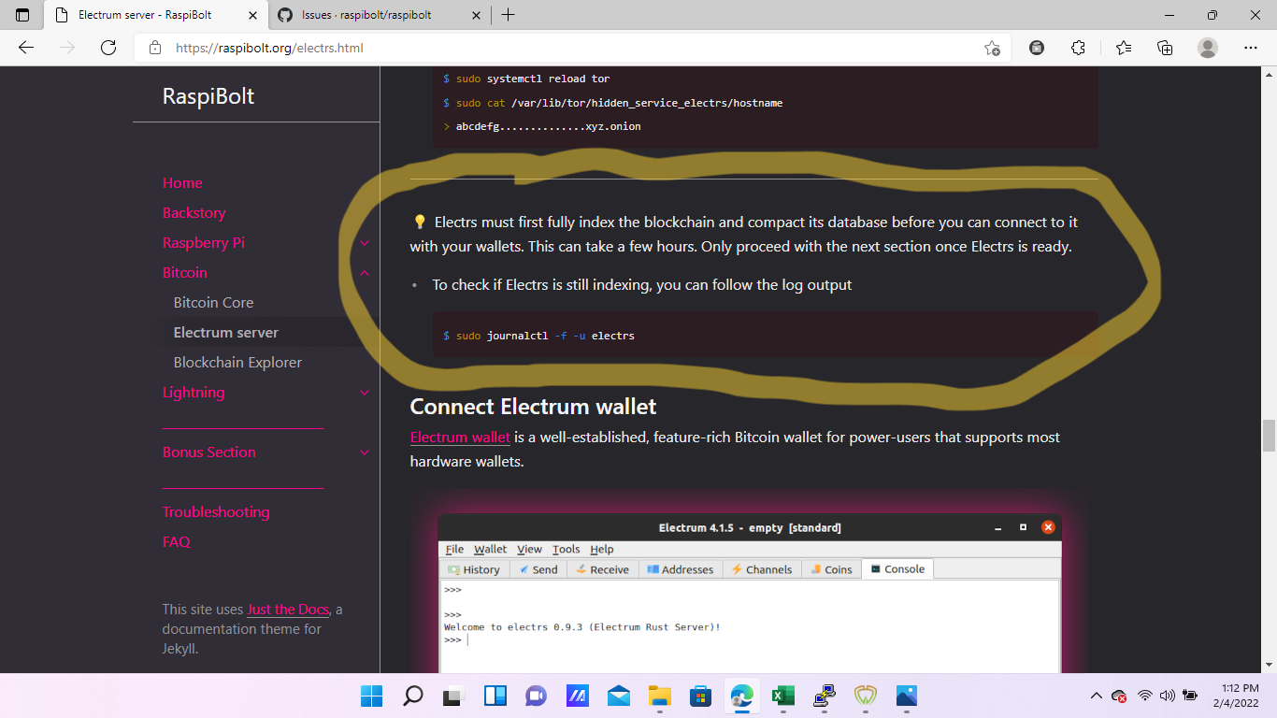Open Mail from the taskbar
Viewport: 1277px width, 718px height.
pyautogui.click(x=618, y=696)
